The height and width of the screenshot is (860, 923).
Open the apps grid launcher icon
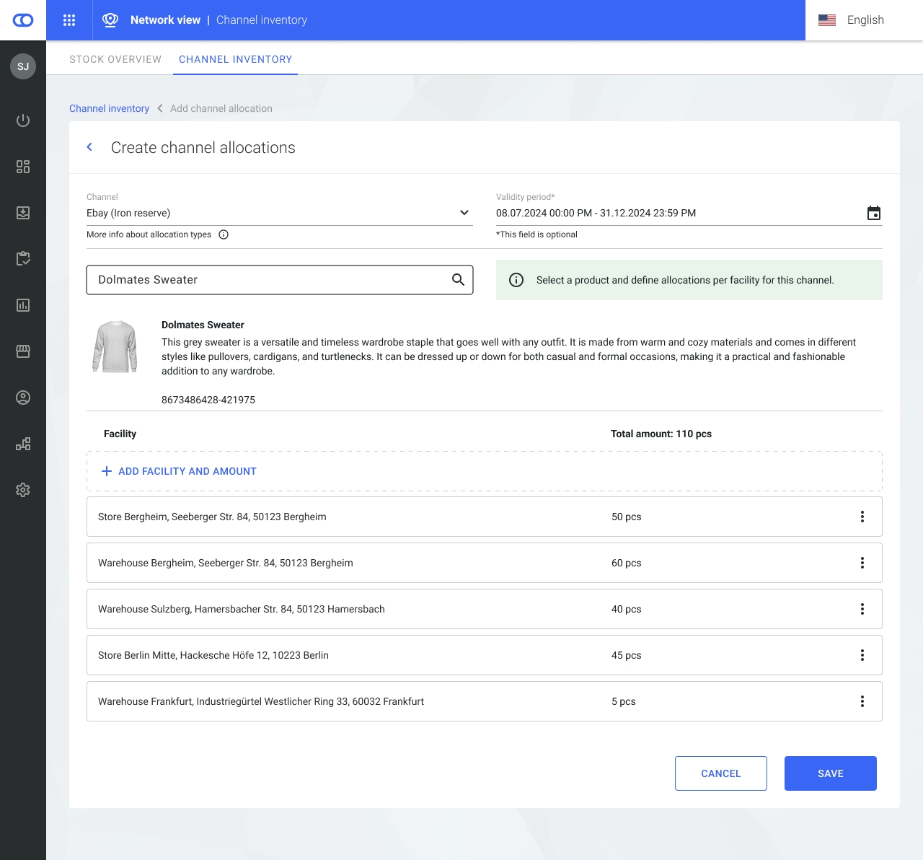pyautogui.click(x=69, y=20)
